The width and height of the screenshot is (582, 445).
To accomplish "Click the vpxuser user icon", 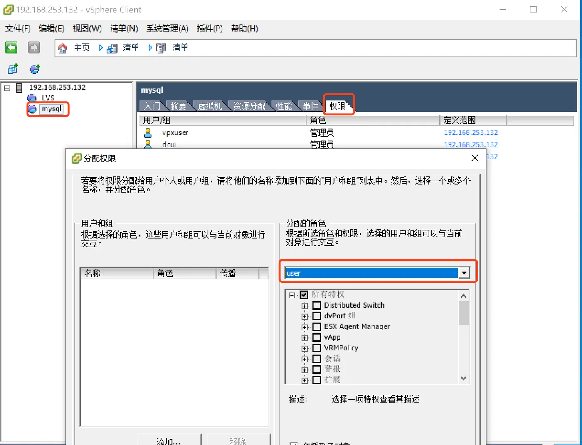I will [x=148, y=132].
